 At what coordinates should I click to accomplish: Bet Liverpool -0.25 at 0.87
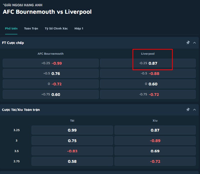148,63
